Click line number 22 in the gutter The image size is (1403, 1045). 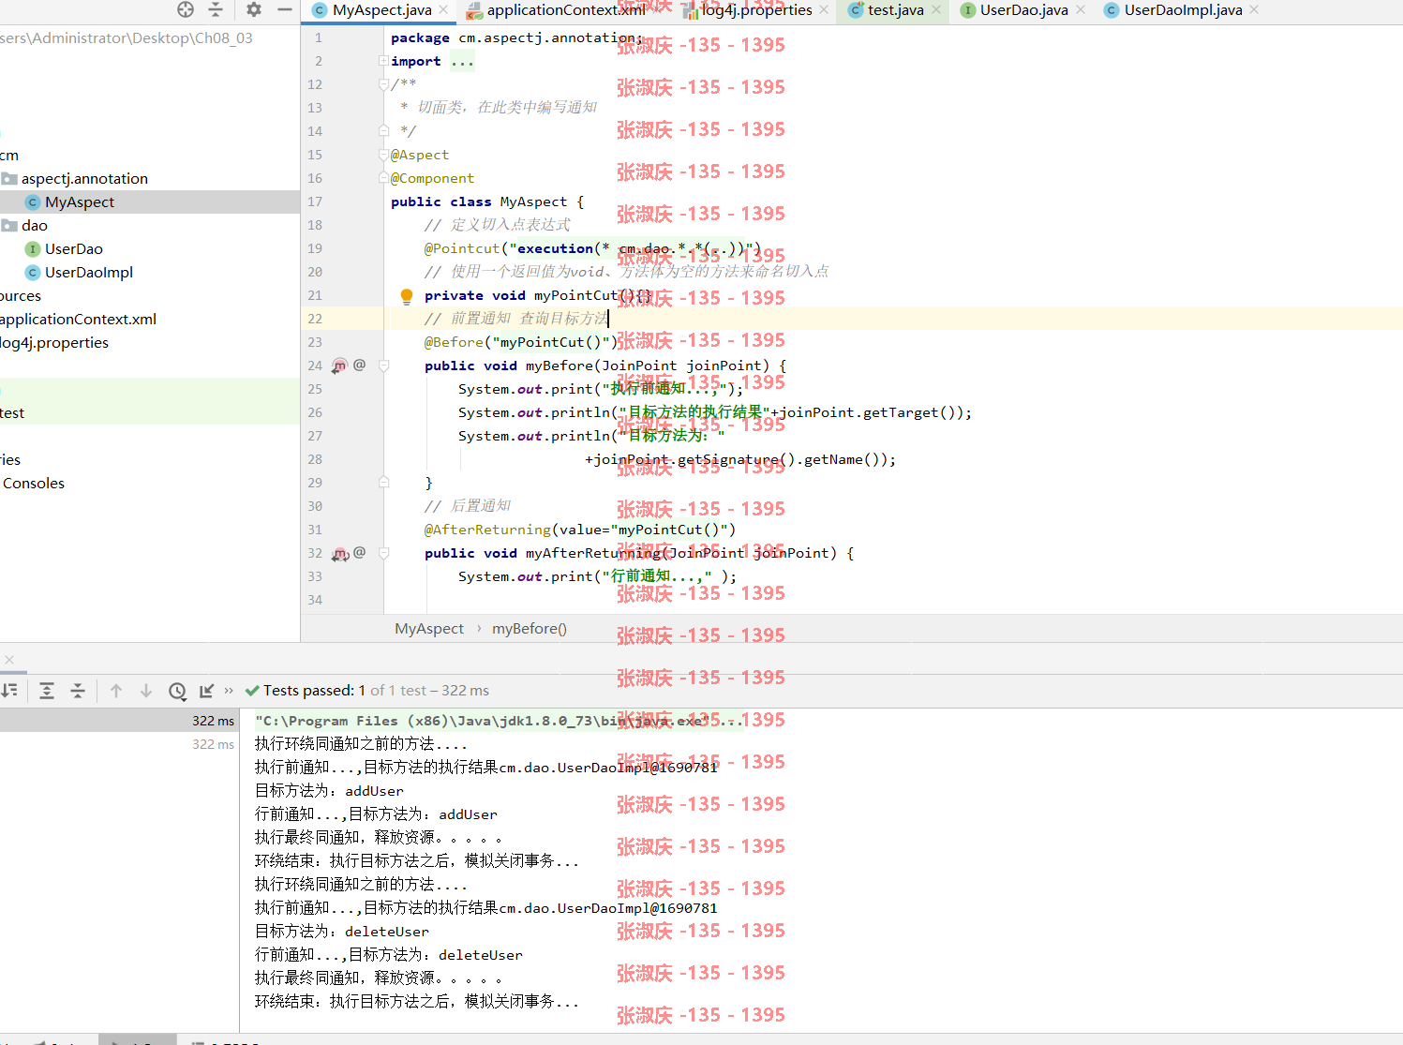(x=315, y=319)
